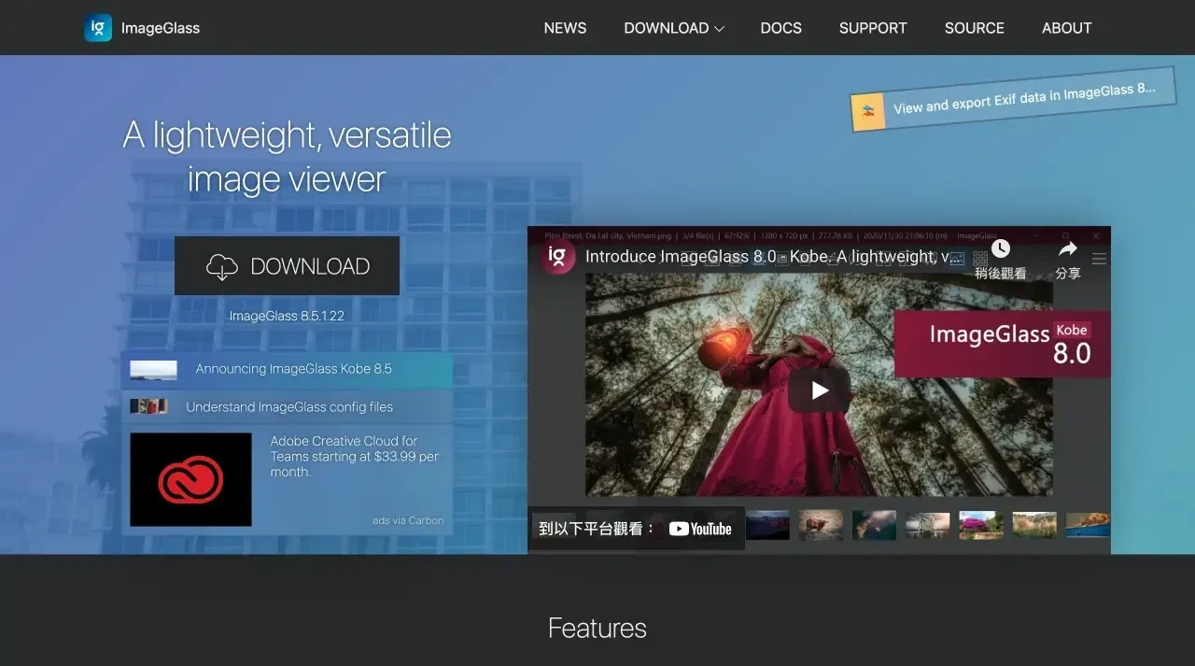Click the Features section heading

597,628
